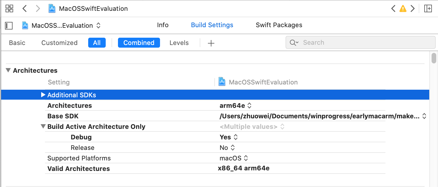
Task: Click the MacOSSwiftEvaluation column header icon
Action: 222,82
